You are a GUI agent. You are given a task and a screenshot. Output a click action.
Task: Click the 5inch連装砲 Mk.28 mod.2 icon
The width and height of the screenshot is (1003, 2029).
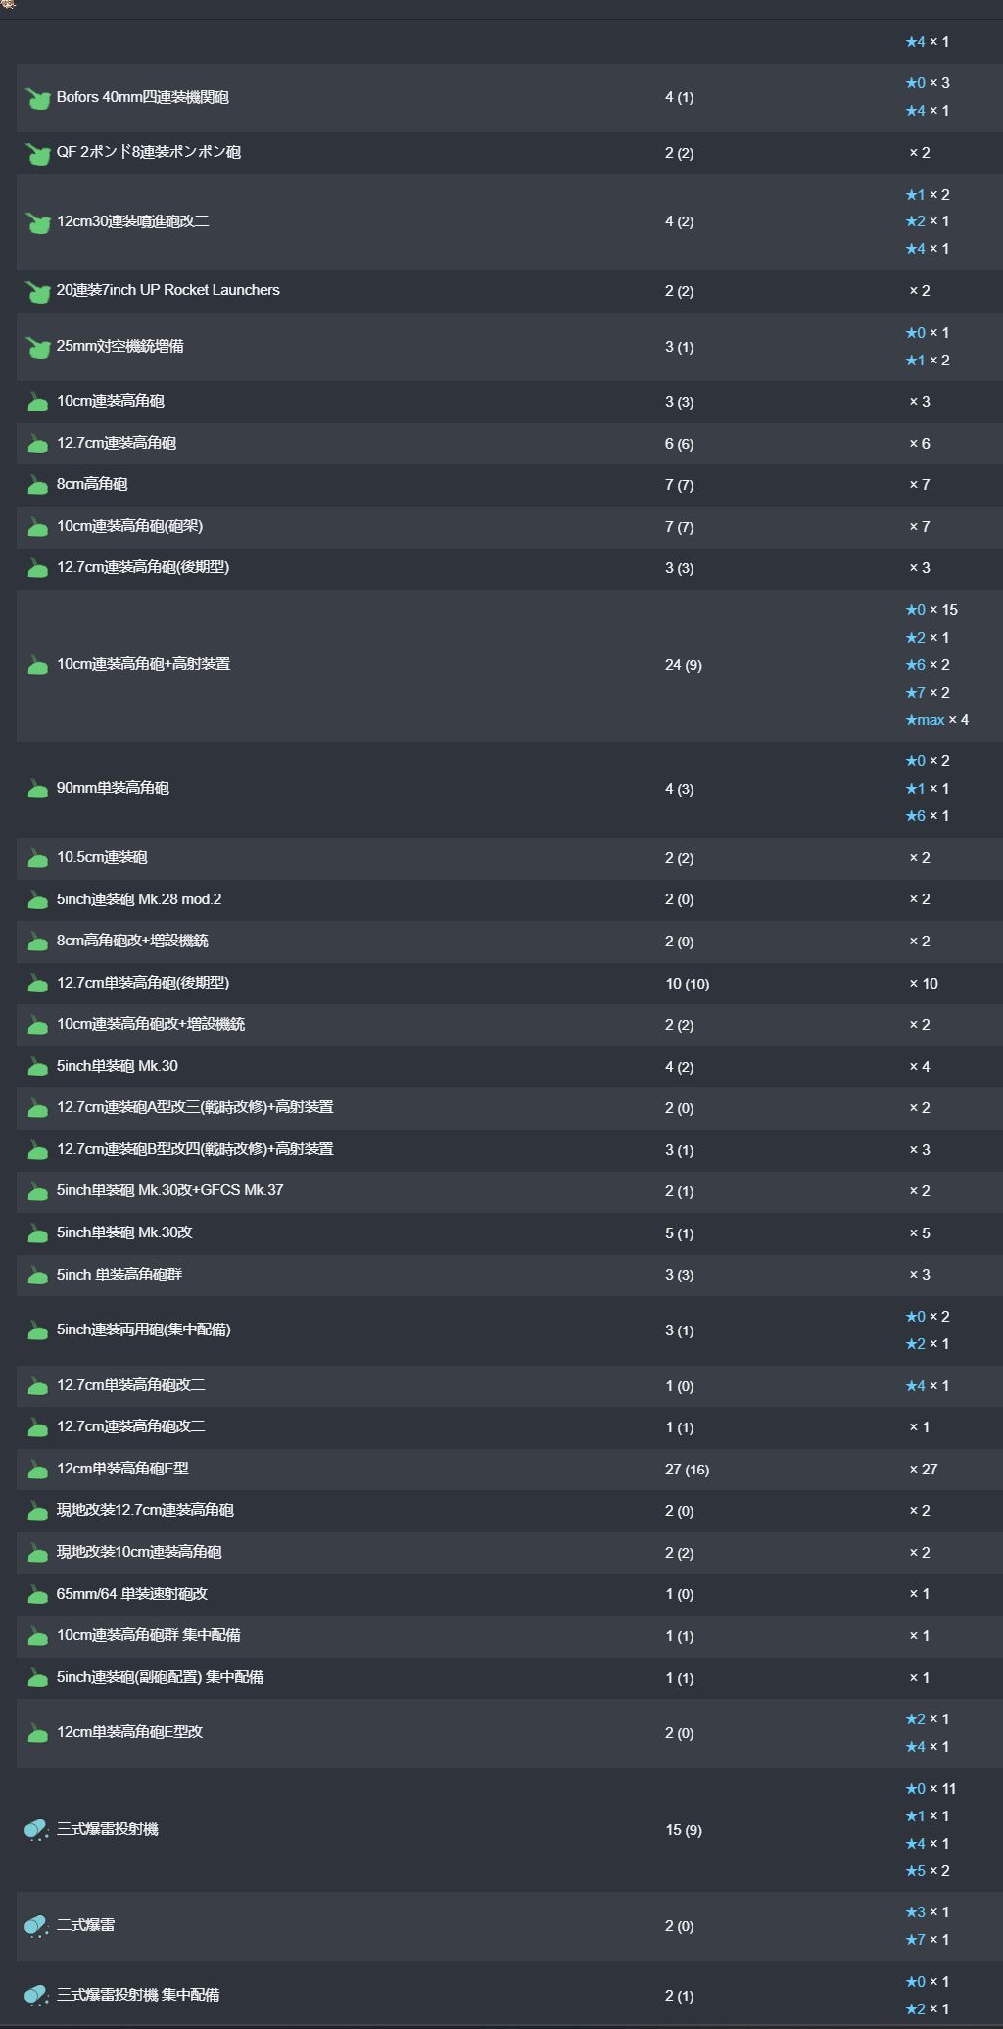(x=38, y=899)
